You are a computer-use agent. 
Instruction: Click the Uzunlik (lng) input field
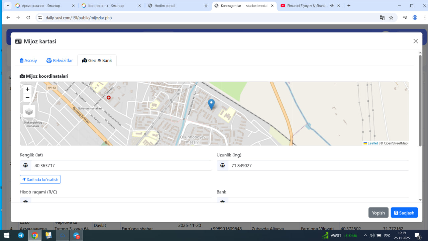click(318, 166)
